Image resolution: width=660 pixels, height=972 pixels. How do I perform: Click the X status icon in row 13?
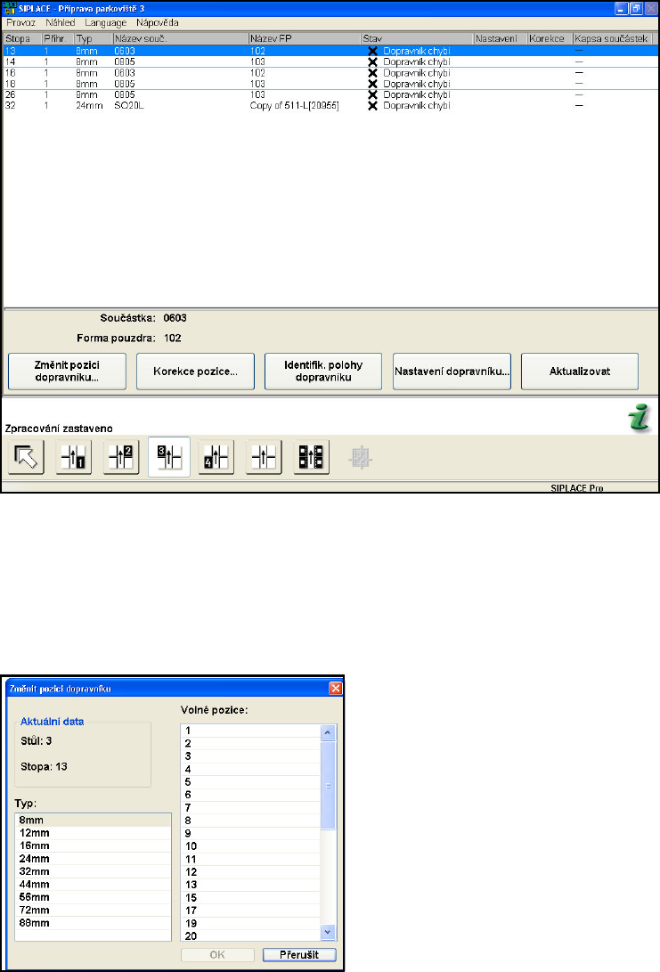click(372, 51)
